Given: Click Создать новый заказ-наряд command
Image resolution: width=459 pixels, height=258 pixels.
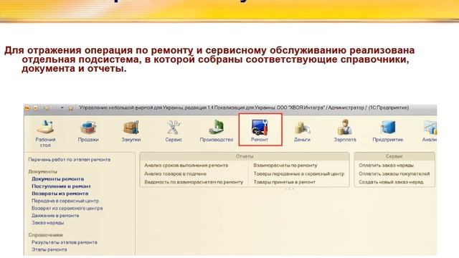Looking at the screenshot, I should (x=391, y=182).
